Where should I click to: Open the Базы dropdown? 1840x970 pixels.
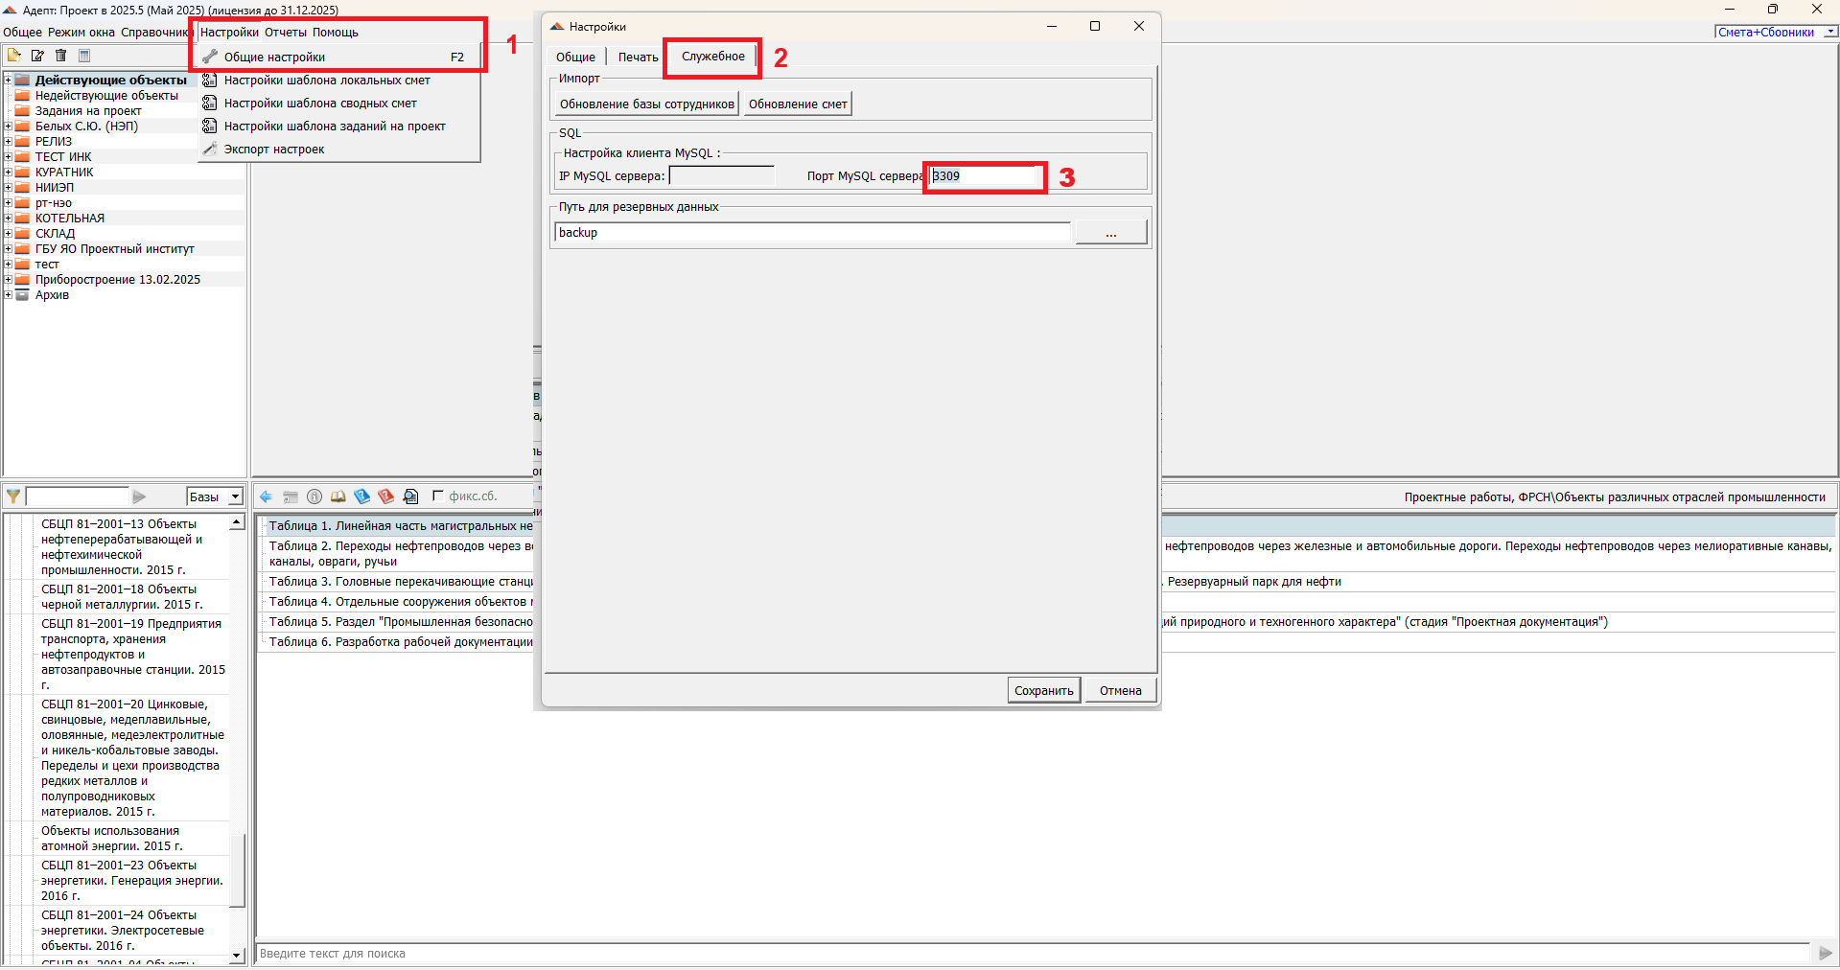tap(236, 497)
